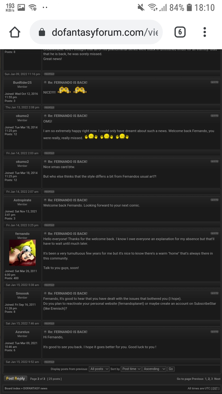
Task: Go to page 3 of the thread
Action: [212, 379]
